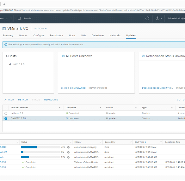Screen dimensions: 185x181
Task: Click the 'com.vmware.vcIntegrity' initiator cell
Action: click(85, 147)
